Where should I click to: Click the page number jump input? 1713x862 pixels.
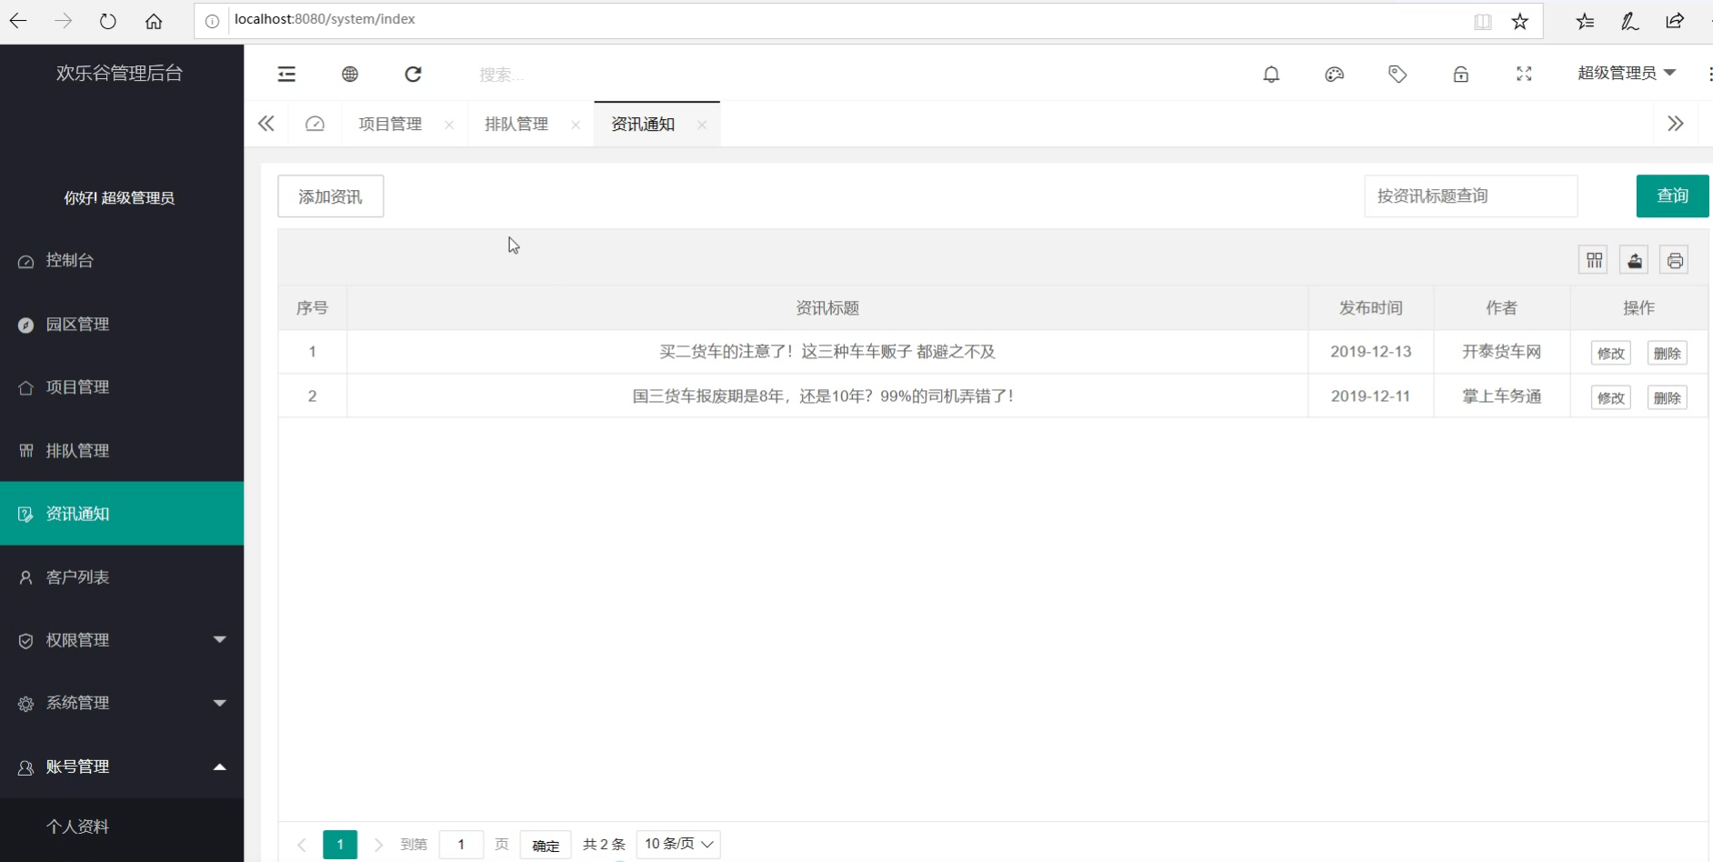click(x=461, y=845)
